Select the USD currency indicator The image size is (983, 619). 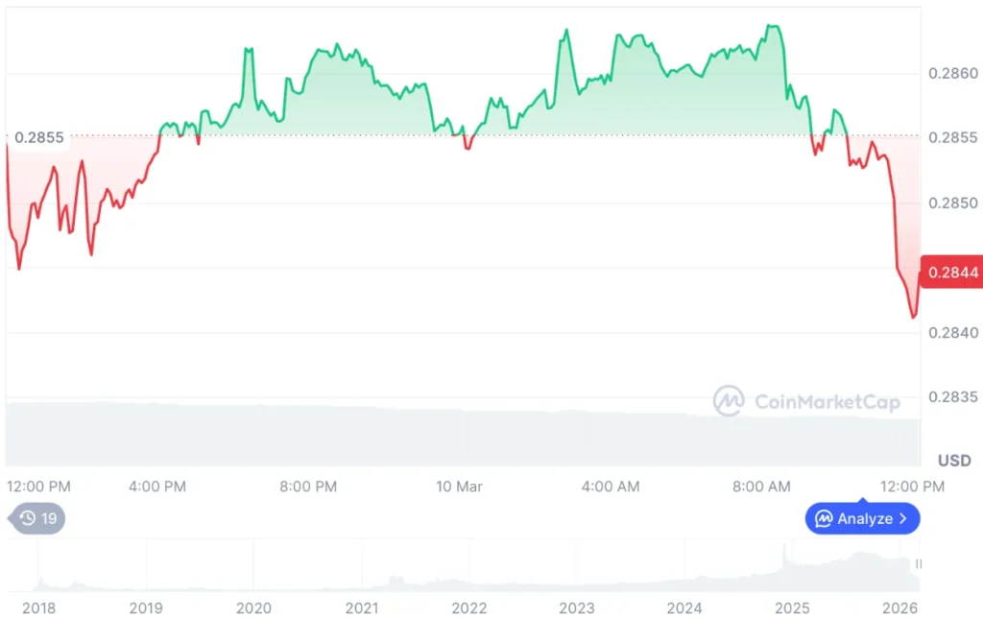point(953,461)
